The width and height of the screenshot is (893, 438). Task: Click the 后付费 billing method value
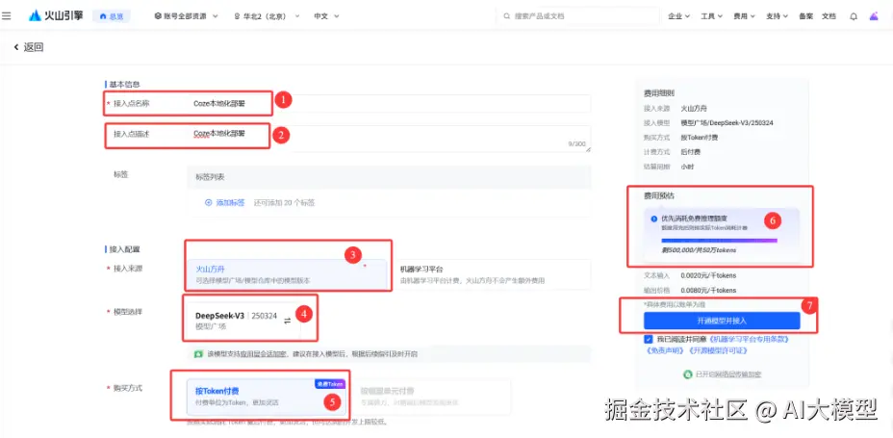click(691, 152)
